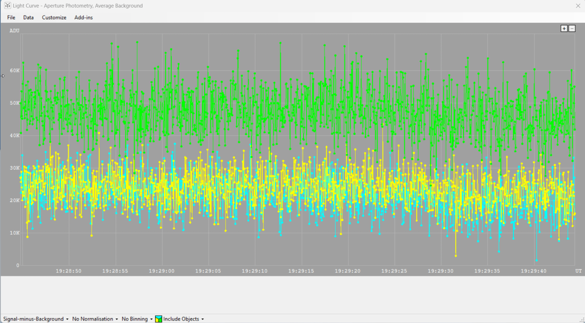This screenshot has height=323, width=585.
Task: Open the File menu
Action: click(x=11, y=17)
